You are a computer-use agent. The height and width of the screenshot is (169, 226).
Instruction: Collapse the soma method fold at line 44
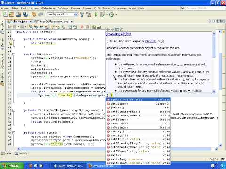tap(14, 133)
